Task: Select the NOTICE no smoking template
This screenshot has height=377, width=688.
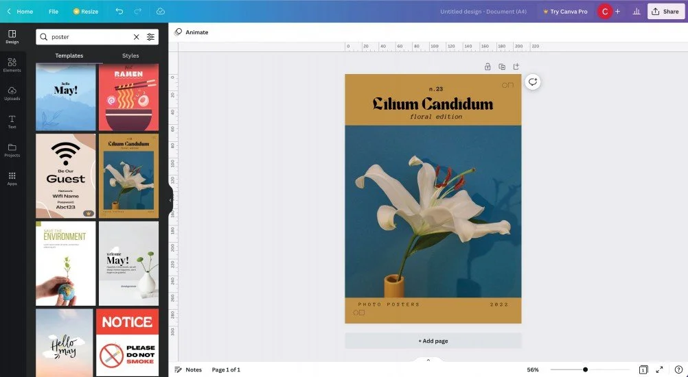Action: pos(127,343)
